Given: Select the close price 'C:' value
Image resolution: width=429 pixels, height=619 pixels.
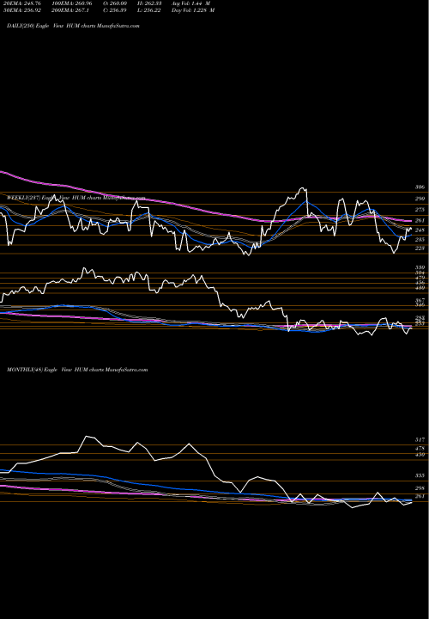Looking at the screenshot, I should tap(115, 10).
